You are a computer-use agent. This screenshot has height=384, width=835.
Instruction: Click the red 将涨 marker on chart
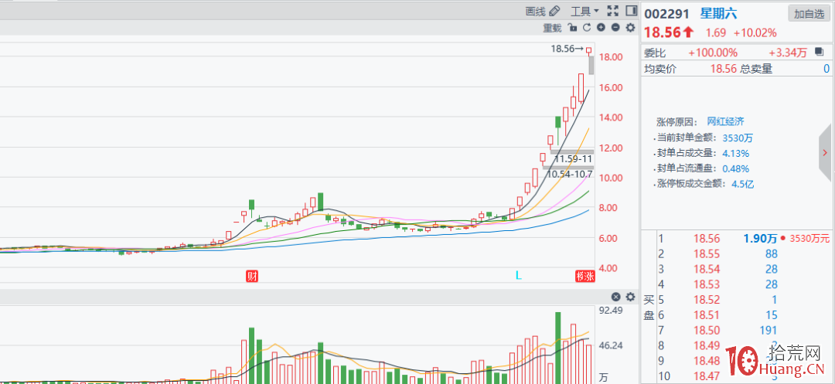click(584, 276)
